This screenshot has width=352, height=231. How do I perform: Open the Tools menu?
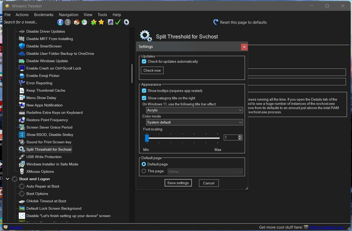tap(102, 15)
